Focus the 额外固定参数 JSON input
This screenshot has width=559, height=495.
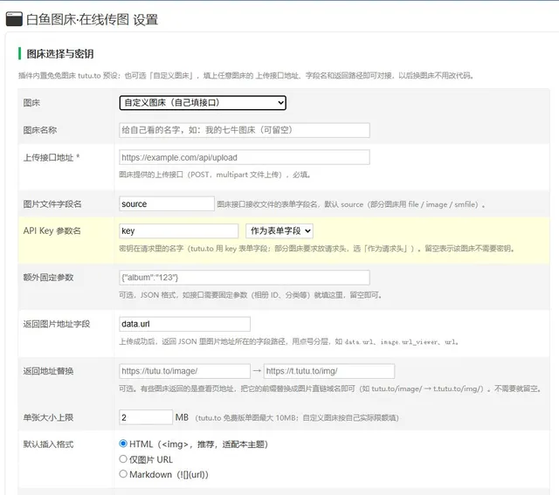coord(245,278)
